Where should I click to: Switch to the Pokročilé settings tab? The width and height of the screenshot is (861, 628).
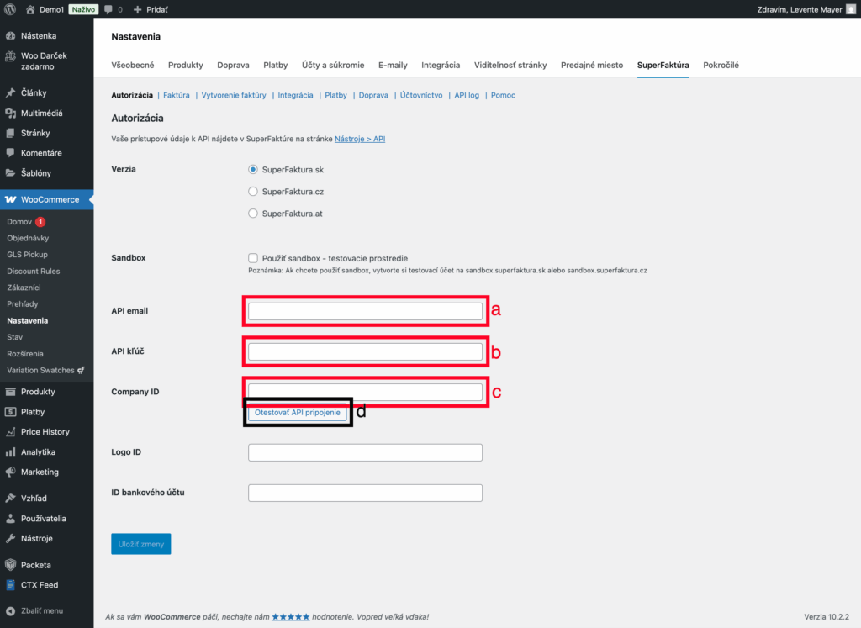pyautogui.click(x=721, y=65)
